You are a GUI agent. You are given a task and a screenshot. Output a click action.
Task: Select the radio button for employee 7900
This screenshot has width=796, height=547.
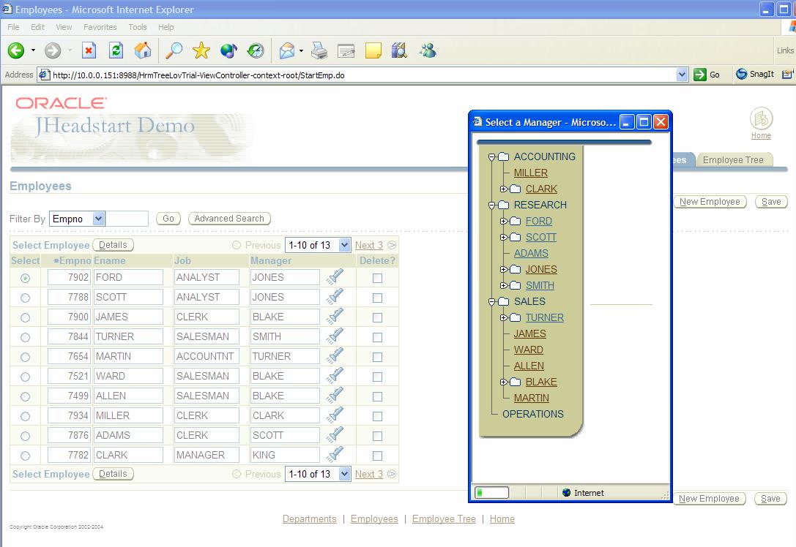point(26,317)
